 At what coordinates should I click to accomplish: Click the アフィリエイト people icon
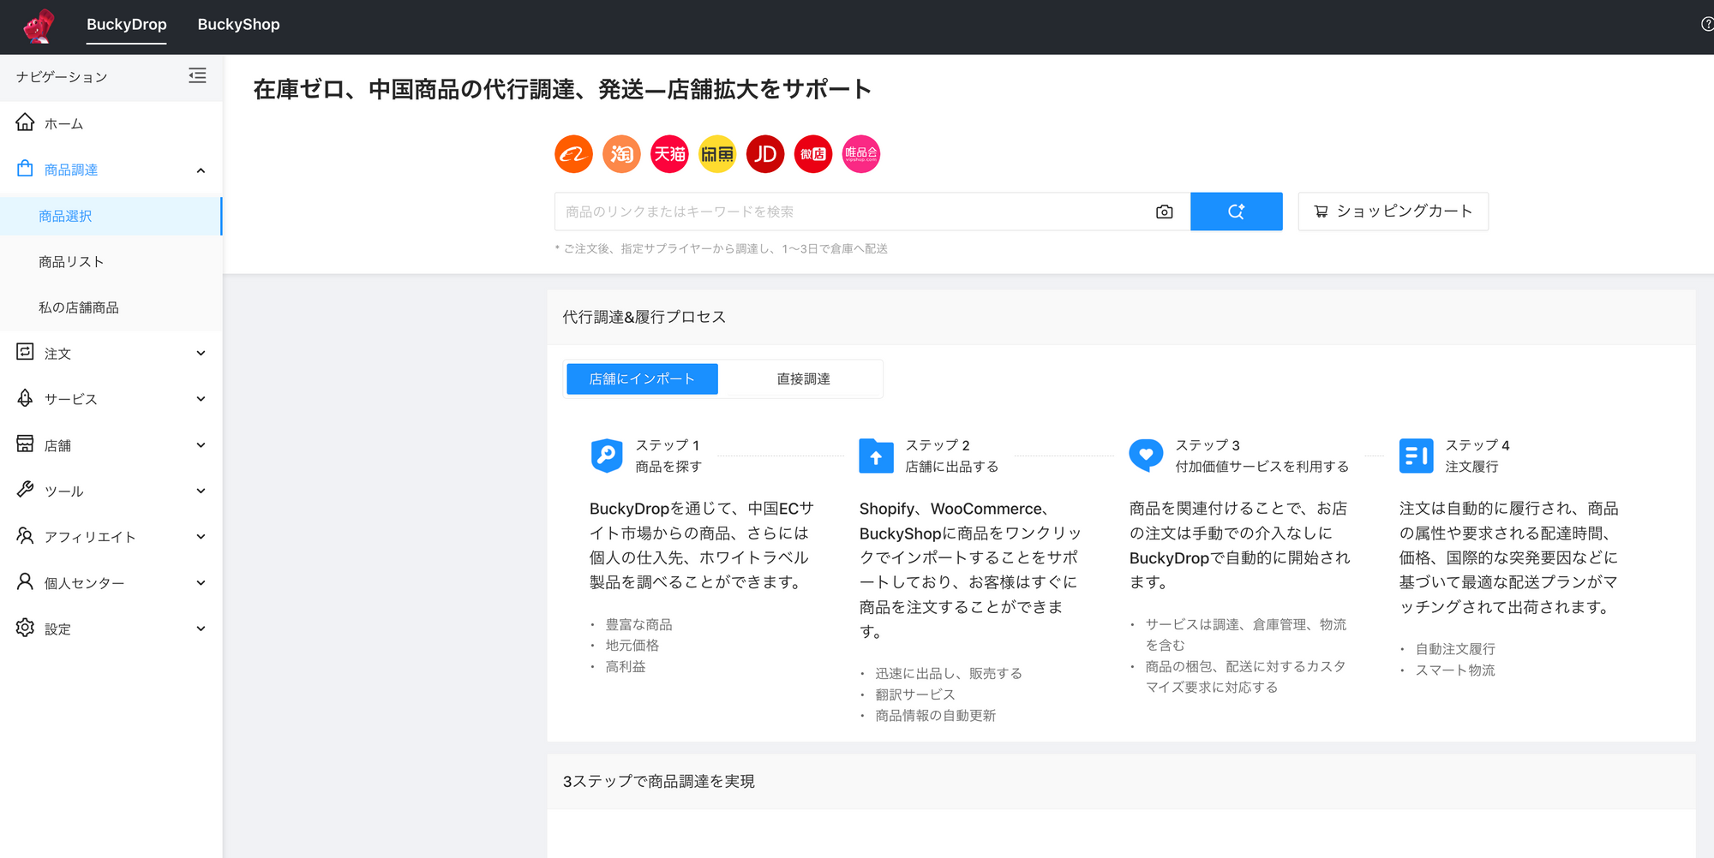tap(25, 536)
